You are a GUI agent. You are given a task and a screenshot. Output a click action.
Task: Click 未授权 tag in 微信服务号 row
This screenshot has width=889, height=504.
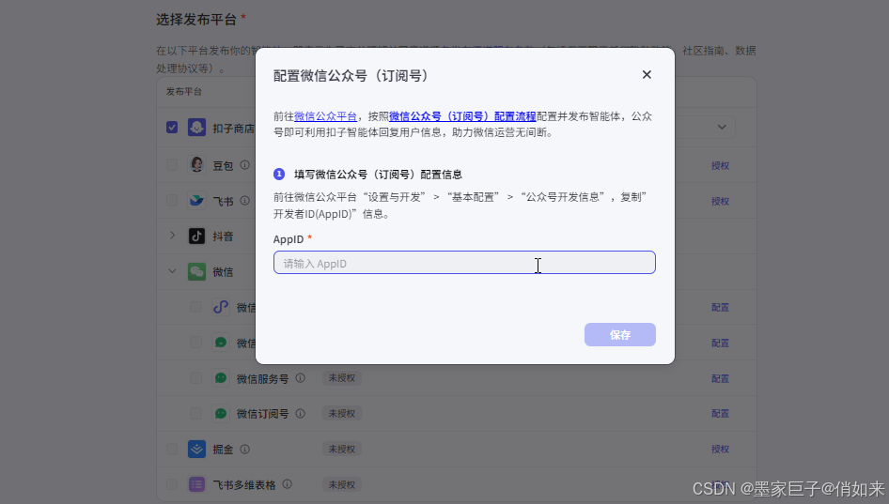(x=342, y=377)
